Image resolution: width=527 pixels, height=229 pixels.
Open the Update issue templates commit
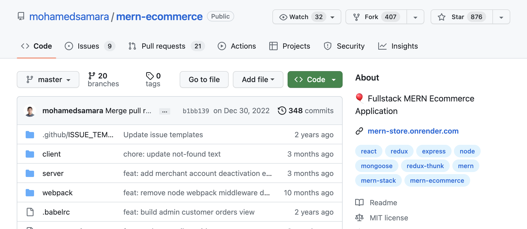coord(163,135)
